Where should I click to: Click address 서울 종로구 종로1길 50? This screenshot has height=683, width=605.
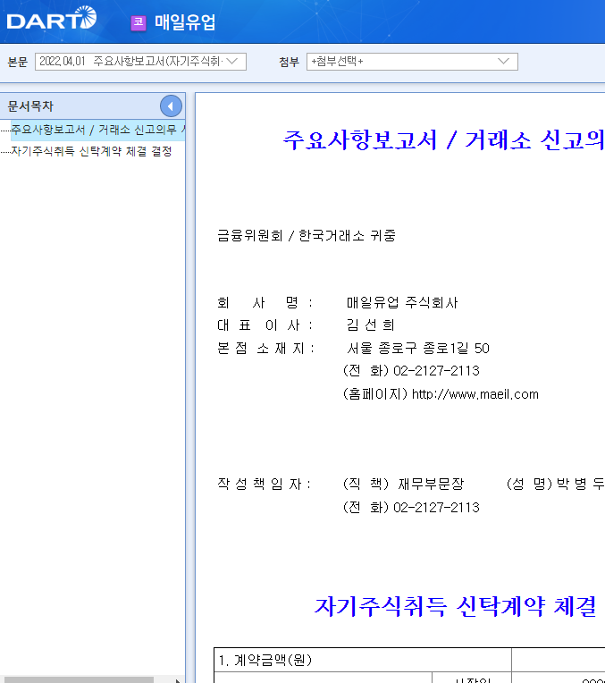[417, 348]
